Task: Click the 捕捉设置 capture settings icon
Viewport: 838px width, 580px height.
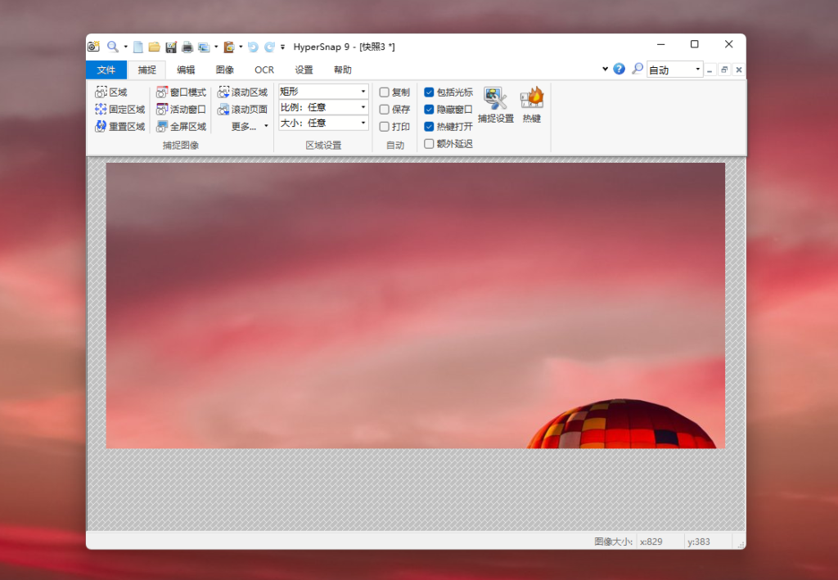Action: coord(495,105)
